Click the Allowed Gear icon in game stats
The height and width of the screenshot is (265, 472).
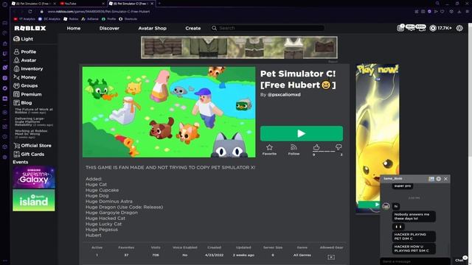pos(331,257)
